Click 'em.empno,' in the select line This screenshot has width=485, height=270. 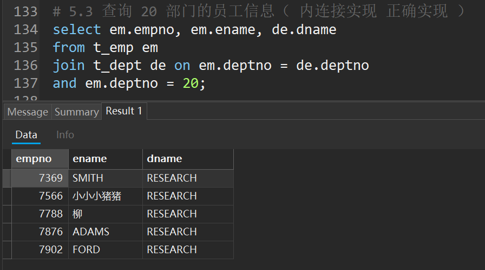point(145,30)
